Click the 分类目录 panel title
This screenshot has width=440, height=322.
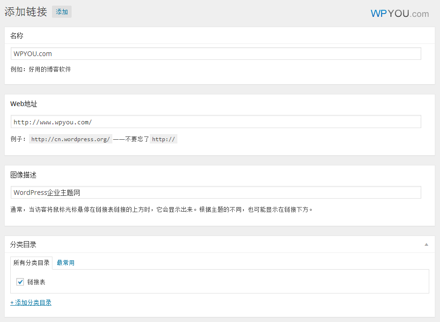(x=23, y=244)
